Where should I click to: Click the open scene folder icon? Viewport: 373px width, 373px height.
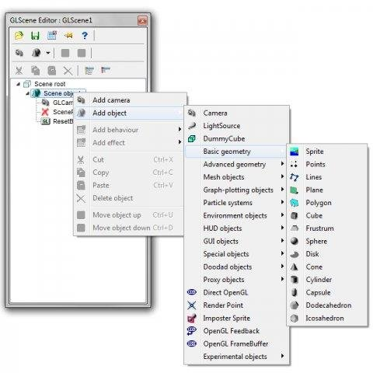19,35
